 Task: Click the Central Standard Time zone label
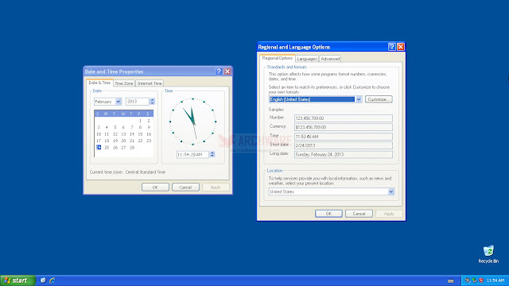click(x=146, y=172)
